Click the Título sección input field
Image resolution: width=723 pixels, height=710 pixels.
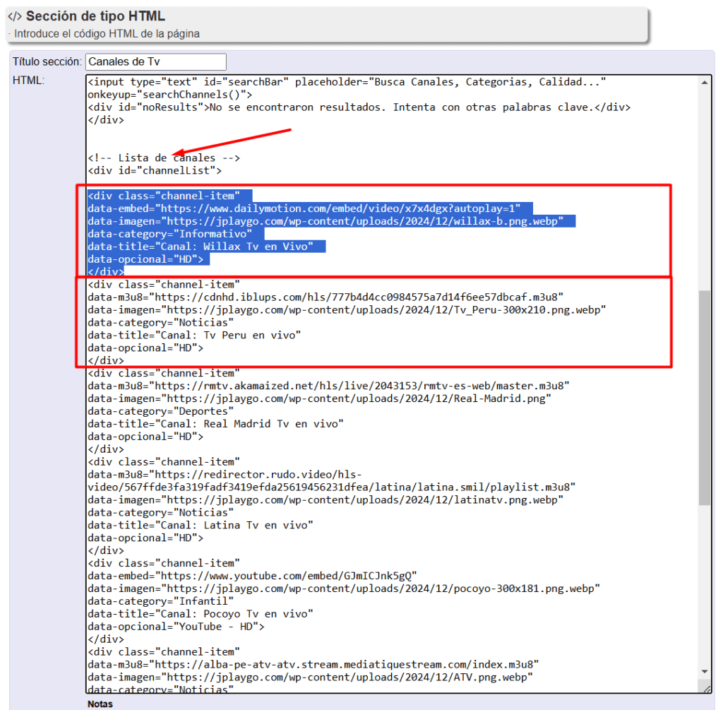click(156, 62)
